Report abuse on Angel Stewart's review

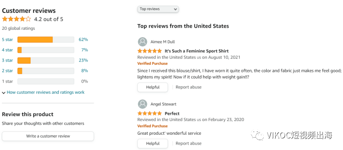pos(189,144)
